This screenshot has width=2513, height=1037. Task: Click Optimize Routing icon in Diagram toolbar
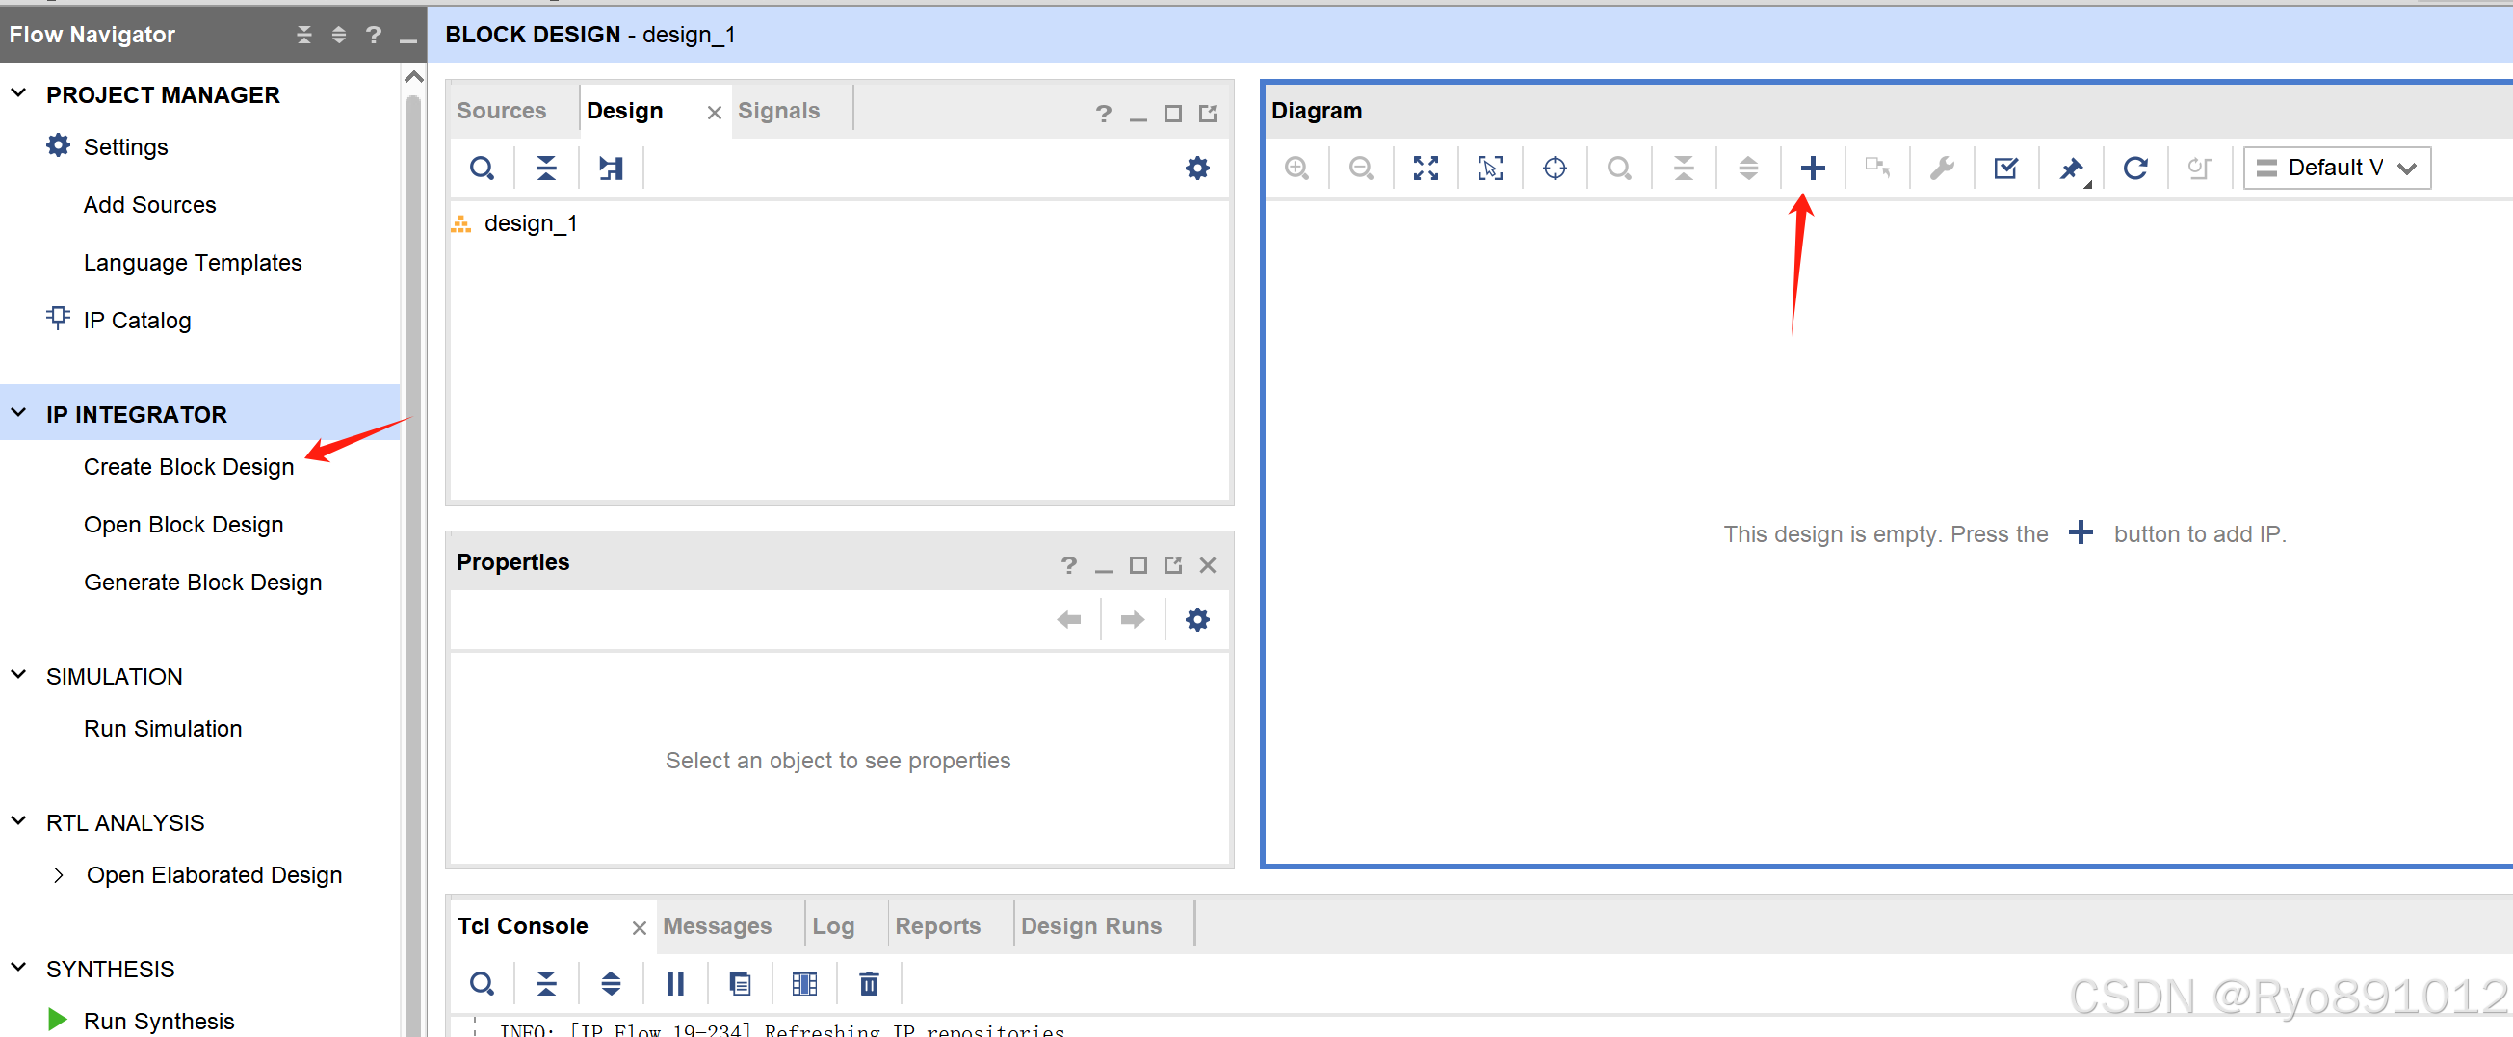click(x=2200, y=168)
